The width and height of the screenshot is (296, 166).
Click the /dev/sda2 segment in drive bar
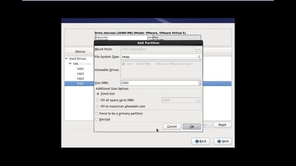click(x=121, y=38)
